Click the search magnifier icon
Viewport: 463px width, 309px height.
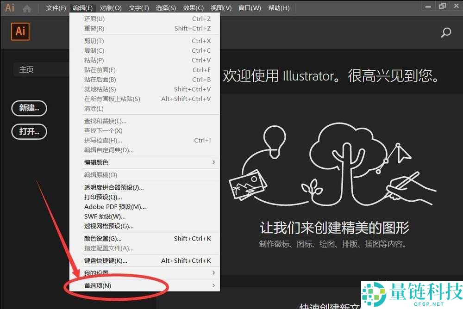click(x=446, y=32)
